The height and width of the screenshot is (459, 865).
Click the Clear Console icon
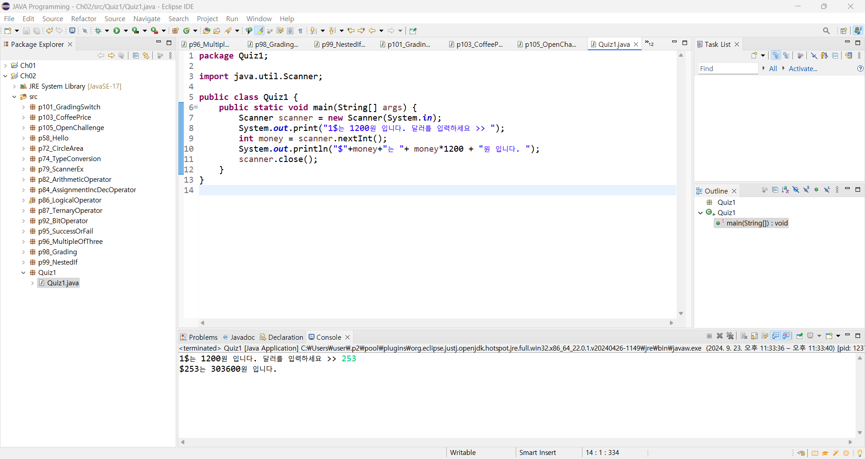pos(744,336)
